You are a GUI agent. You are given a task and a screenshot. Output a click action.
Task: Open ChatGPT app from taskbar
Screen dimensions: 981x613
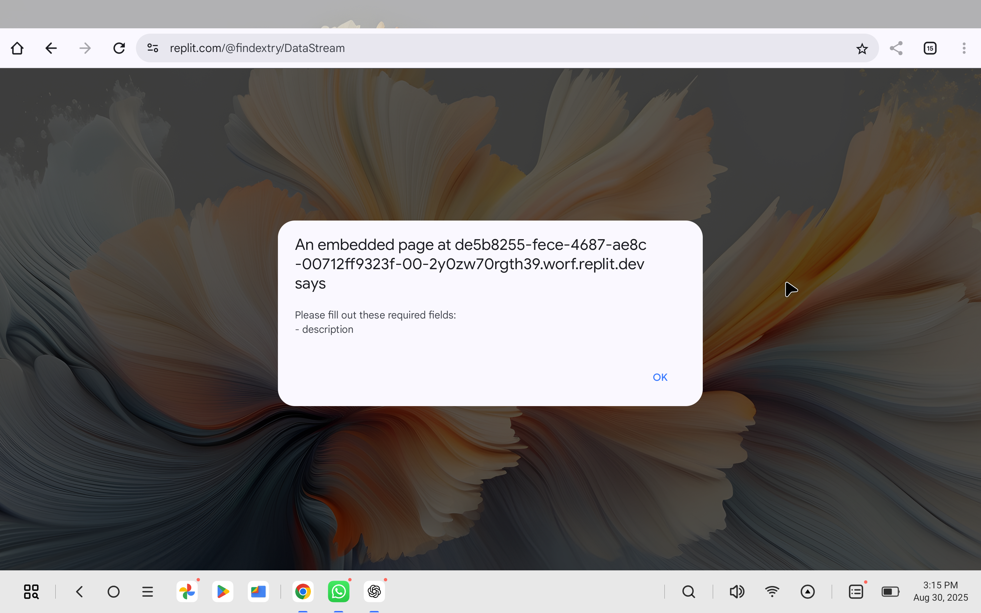[x=374, y=592]
